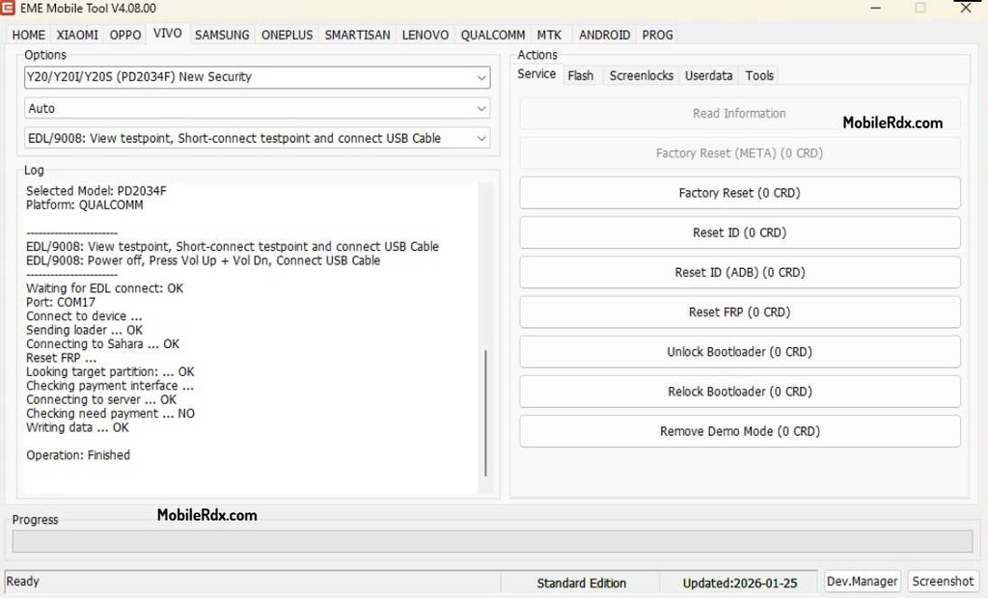Select the Service actions tab
The height and width of the screenshot is (598, 988).
tap(536, 74)
